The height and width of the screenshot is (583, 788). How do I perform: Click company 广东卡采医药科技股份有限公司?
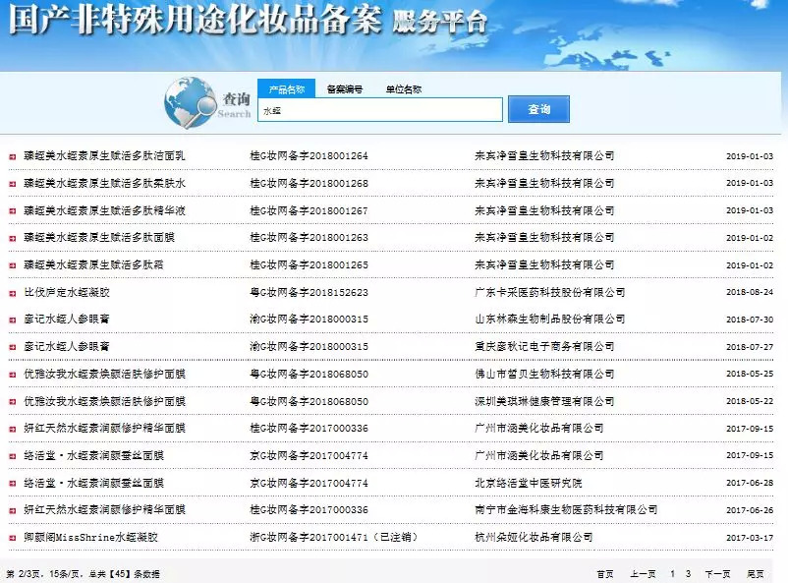(550, 292)
